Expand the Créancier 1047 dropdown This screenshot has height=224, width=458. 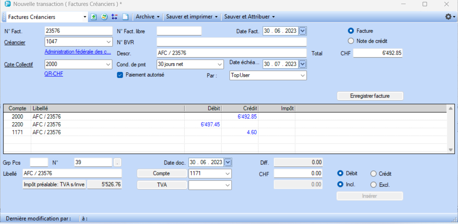(108, 42)
